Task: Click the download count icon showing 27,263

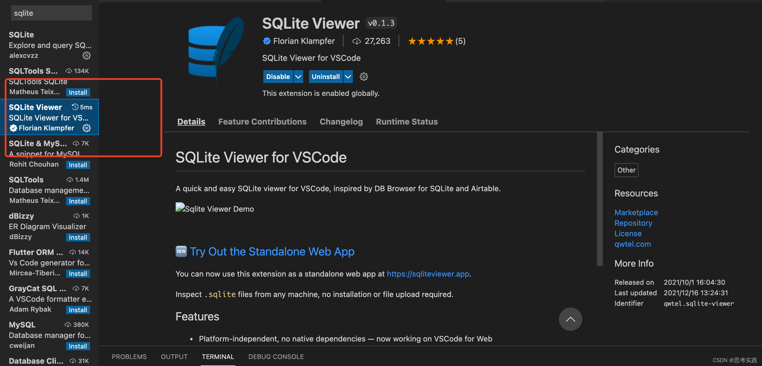Action: coord(356,41)
